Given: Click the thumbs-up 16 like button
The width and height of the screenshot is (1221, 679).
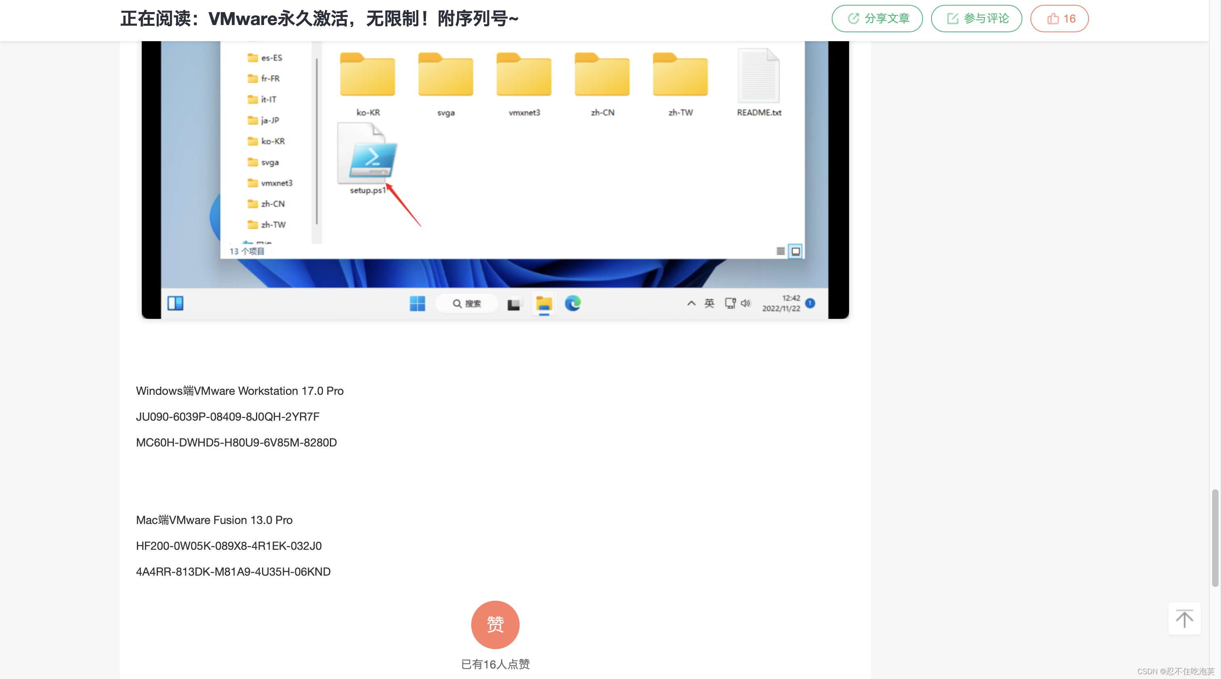Looking at the screenshot, I should pyautogui.click(x=1059, y=19).
